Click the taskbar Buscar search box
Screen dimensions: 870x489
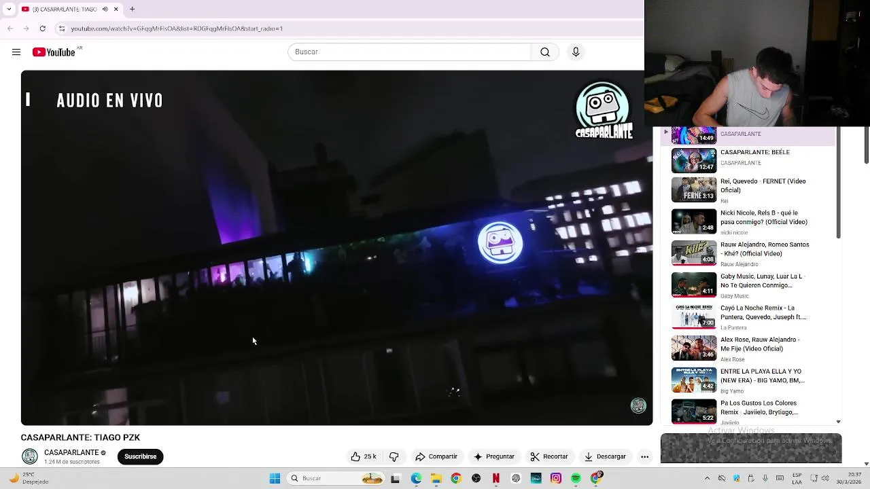coord(336,479)
